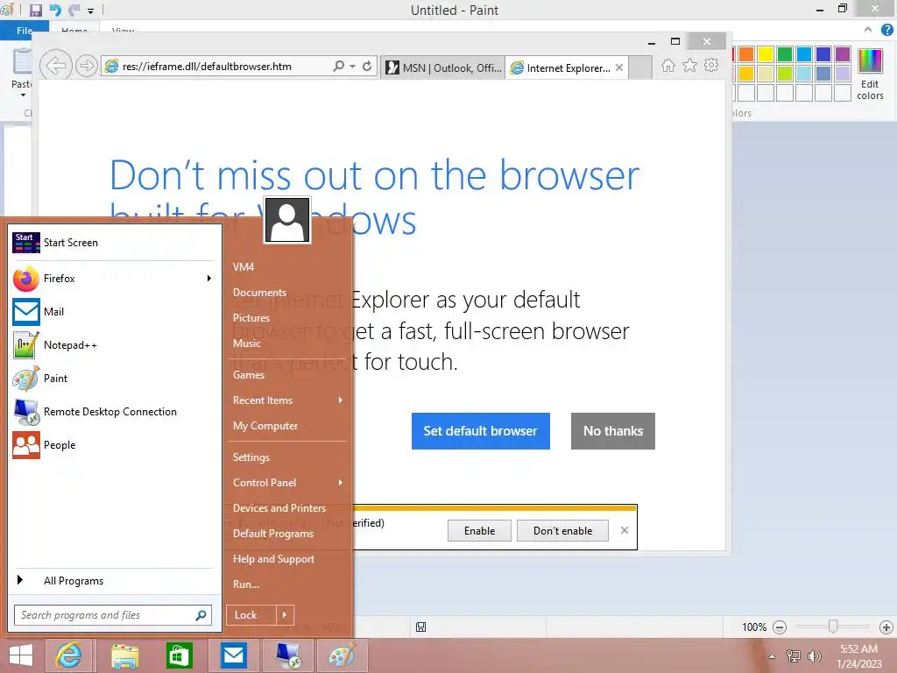Switch to MSN Outlook browser tab

(x=443, y=67)
